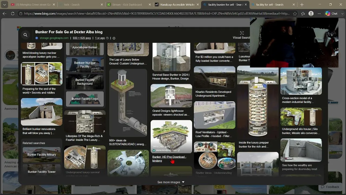Open the www.kindpng.com source link

coord(166,150)
